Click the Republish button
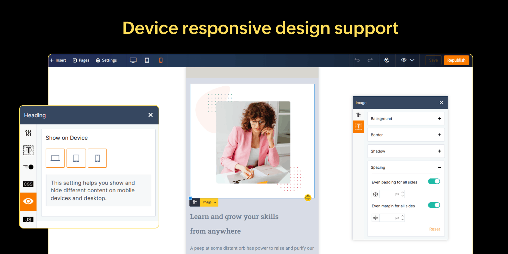 point(456,60)
